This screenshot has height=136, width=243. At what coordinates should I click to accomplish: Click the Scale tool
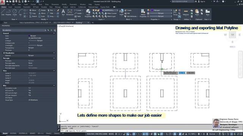pyautogui.click(x=41, y=16)
